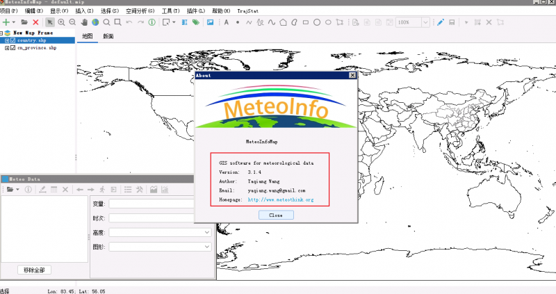
Task: Click the Insert Text label 'A' tool
Action: click(x=226, y=22)
